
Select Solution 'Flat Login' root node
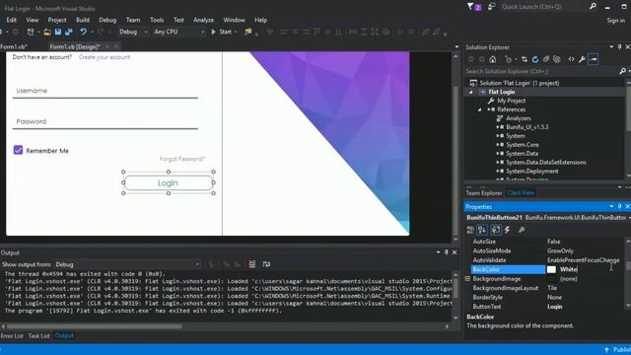click(x=520, y=83)
